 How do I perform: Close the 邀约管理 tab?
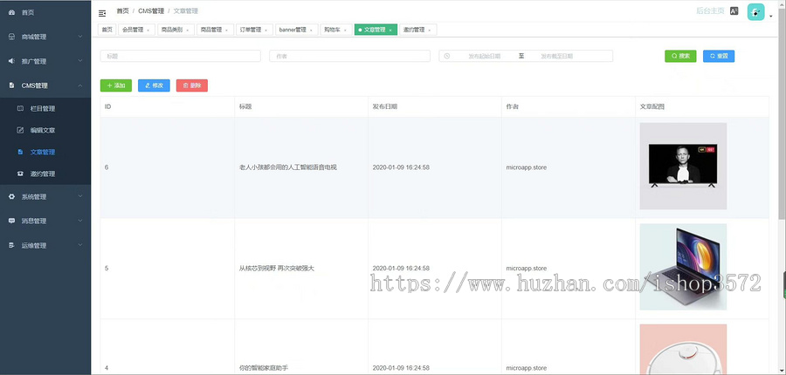pos(429,30)
